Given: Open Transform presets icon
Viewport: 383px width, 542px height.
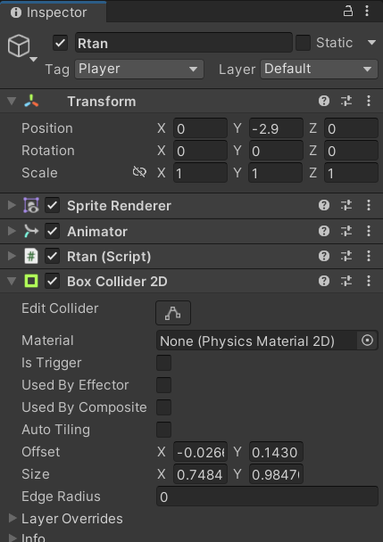Looking at the screenshot, I should [x=346, y=101].
